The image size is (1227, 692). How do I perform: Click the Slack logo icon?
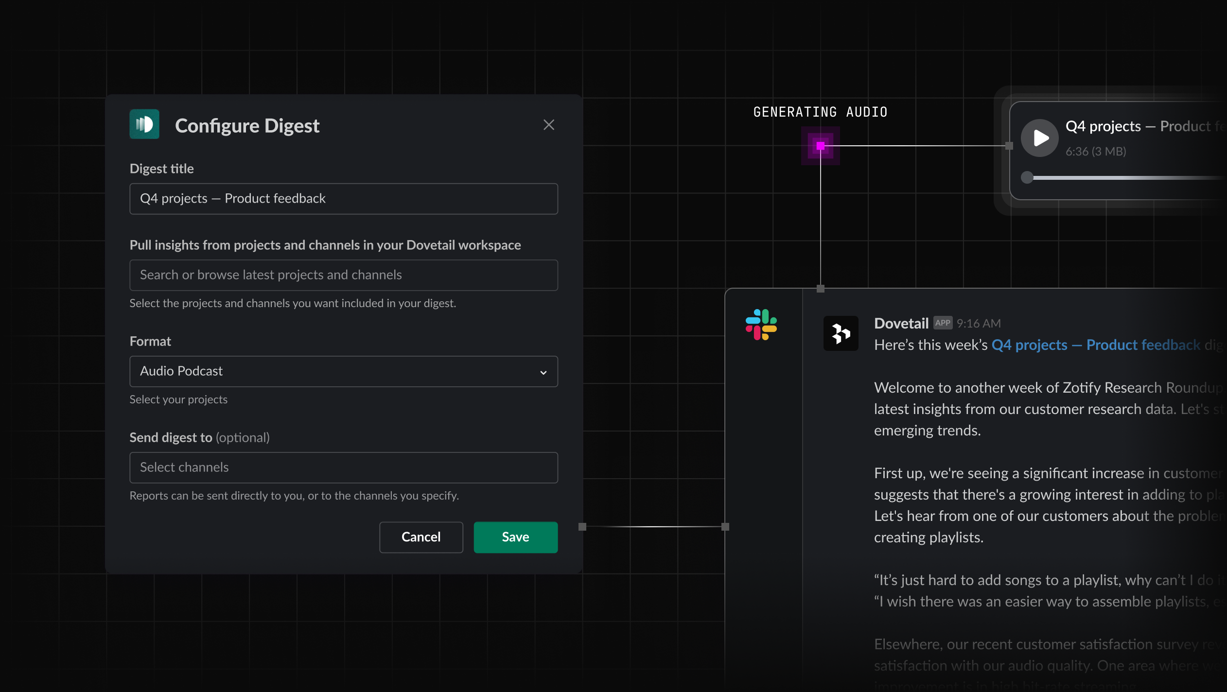[761, 325]
